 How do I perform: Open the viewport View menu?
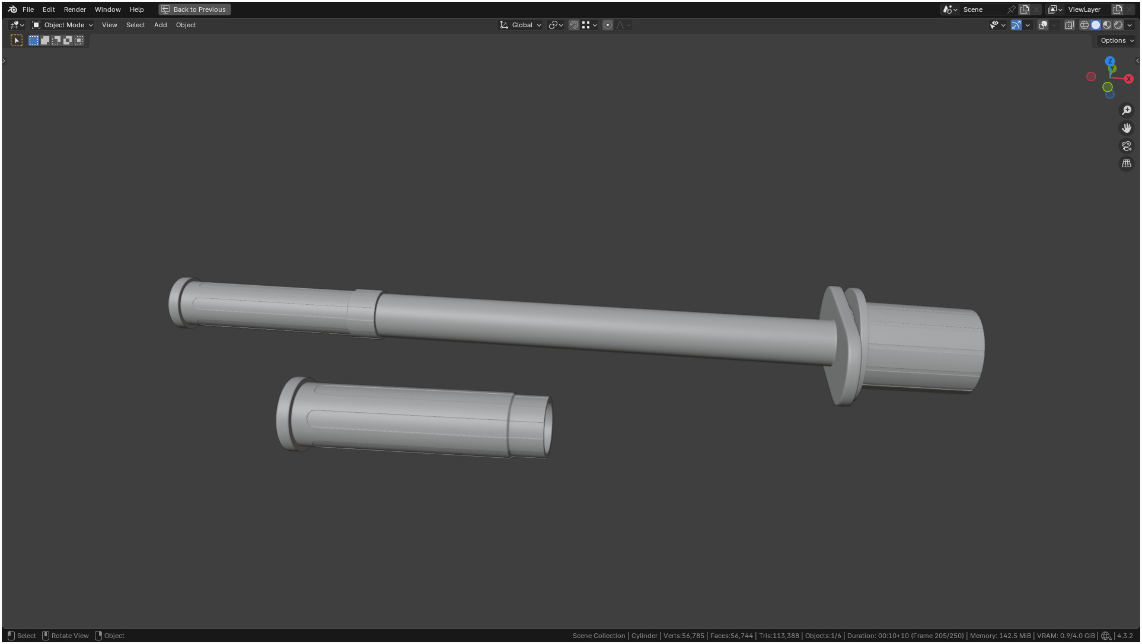point(109,25)
